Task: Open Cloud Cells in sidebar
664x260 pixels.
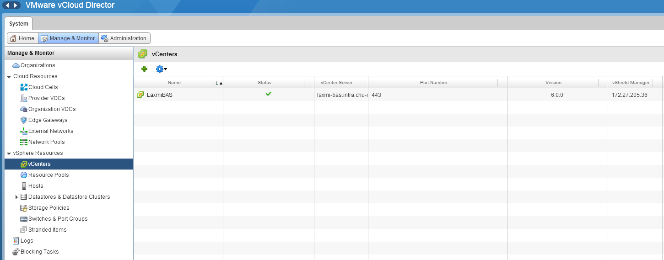Action: (43, 87)
